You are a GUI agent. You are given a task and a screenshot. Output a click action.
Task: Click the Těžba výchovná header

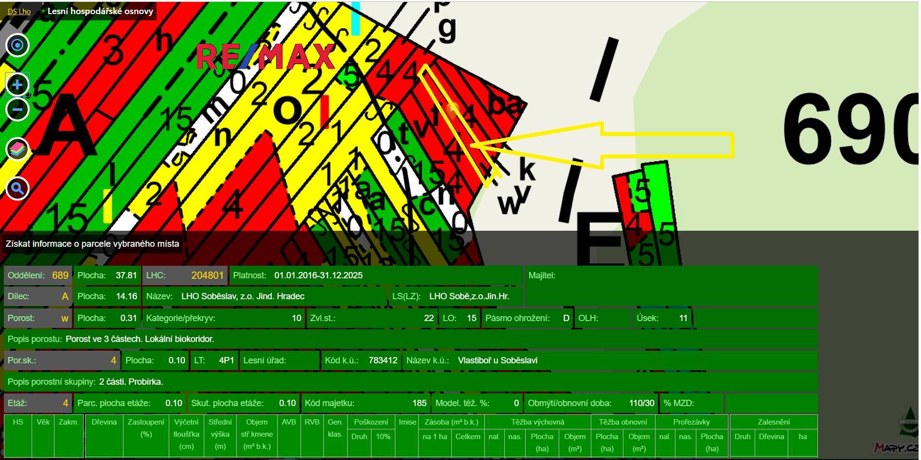tap(538, 422)
